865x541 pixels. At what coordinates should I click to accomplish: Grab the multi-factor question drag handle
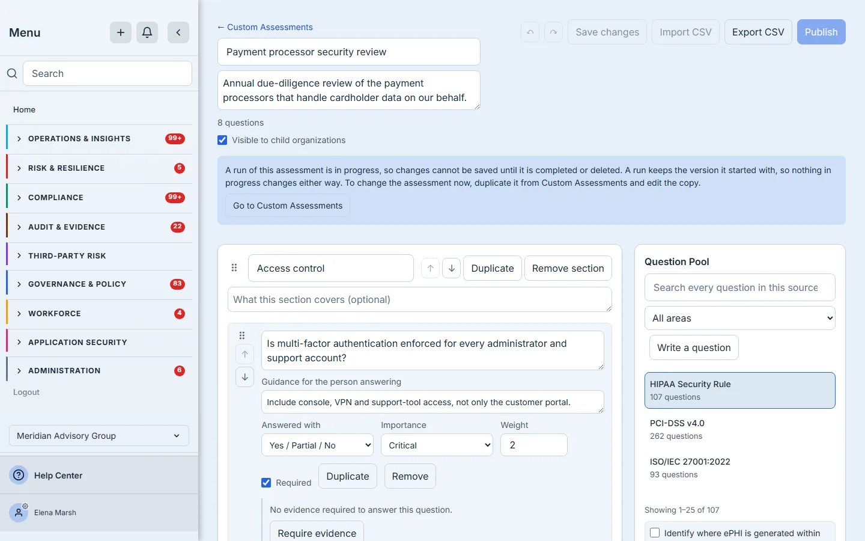pos(242,335)
